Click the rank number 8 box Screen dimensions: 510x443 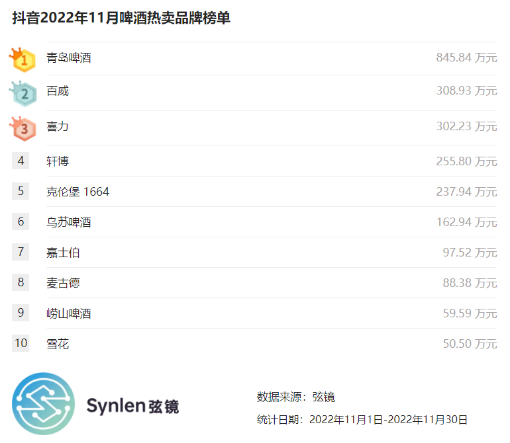click(x=21, y=282)
